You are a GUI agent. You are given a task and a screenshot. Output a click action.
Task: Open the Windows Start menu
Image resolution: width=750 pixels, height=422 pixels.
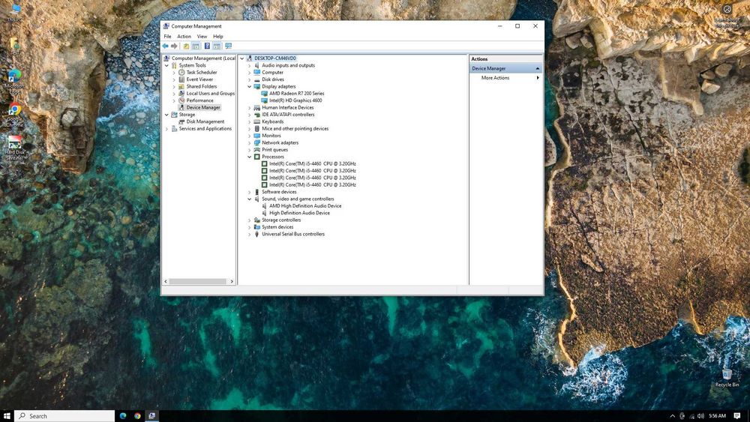pyautogui.click(x=7, y=416)
